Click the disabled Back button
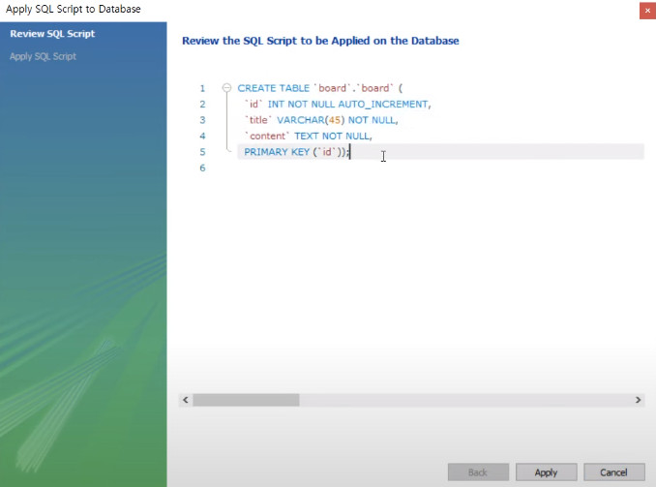Screen dimensions: 656x487 click(478, 472)
